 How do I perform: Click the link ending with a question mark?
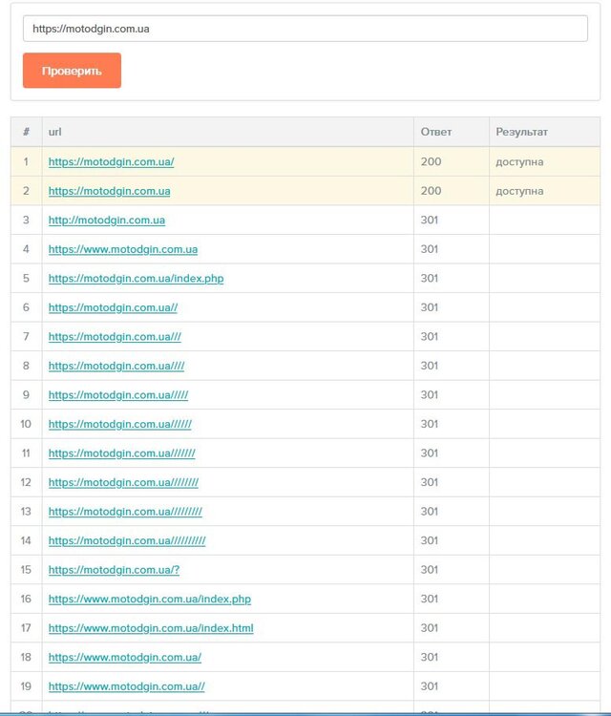[x=114, y=570]
